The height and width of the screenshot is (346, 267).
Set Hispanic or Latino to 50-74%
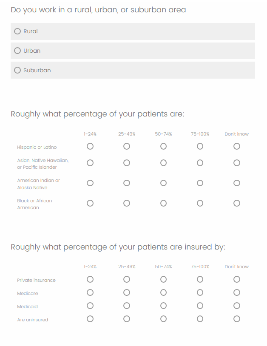click(163, 146)
